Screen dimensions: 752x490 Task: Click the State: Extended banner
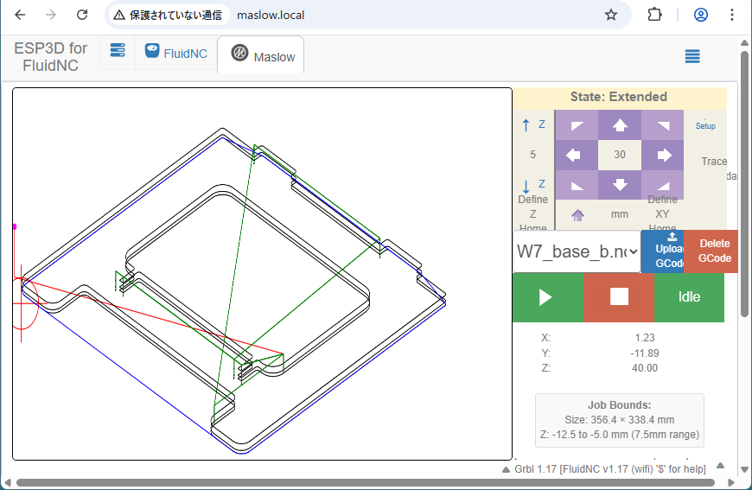point(619,97)
